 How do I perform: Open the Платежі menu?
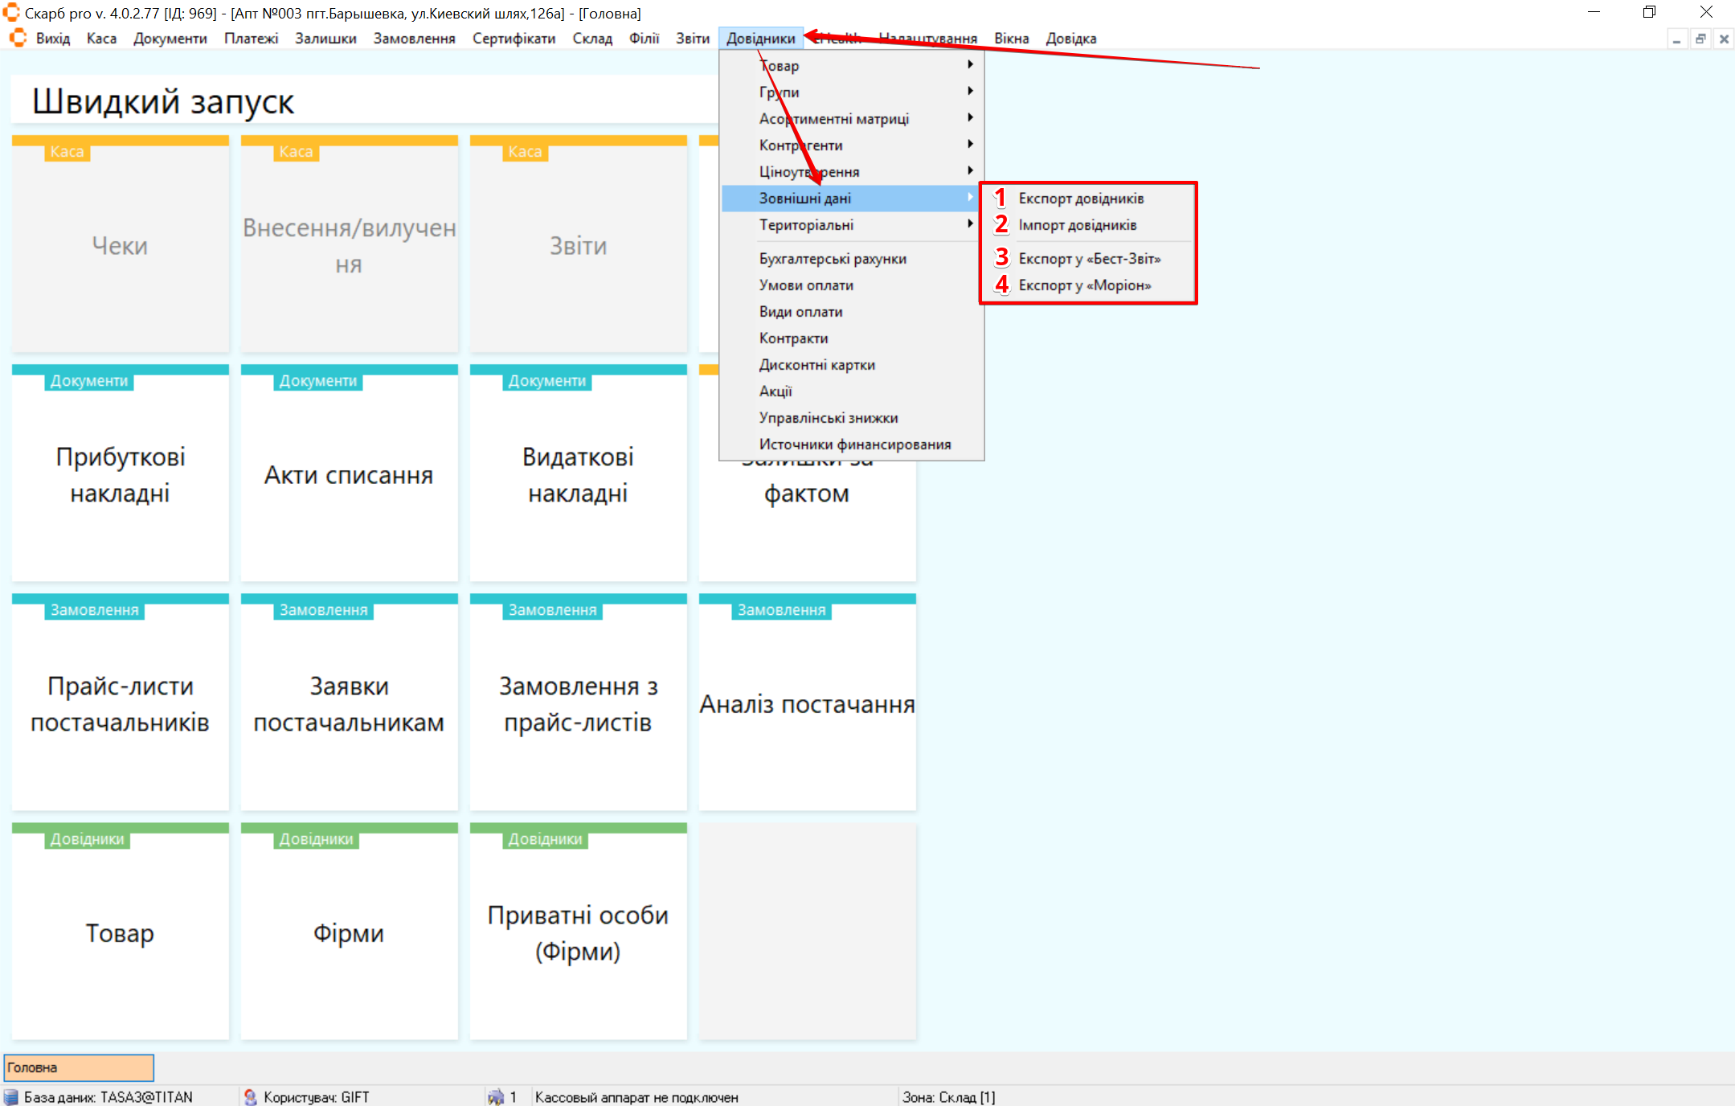point(251,39)
